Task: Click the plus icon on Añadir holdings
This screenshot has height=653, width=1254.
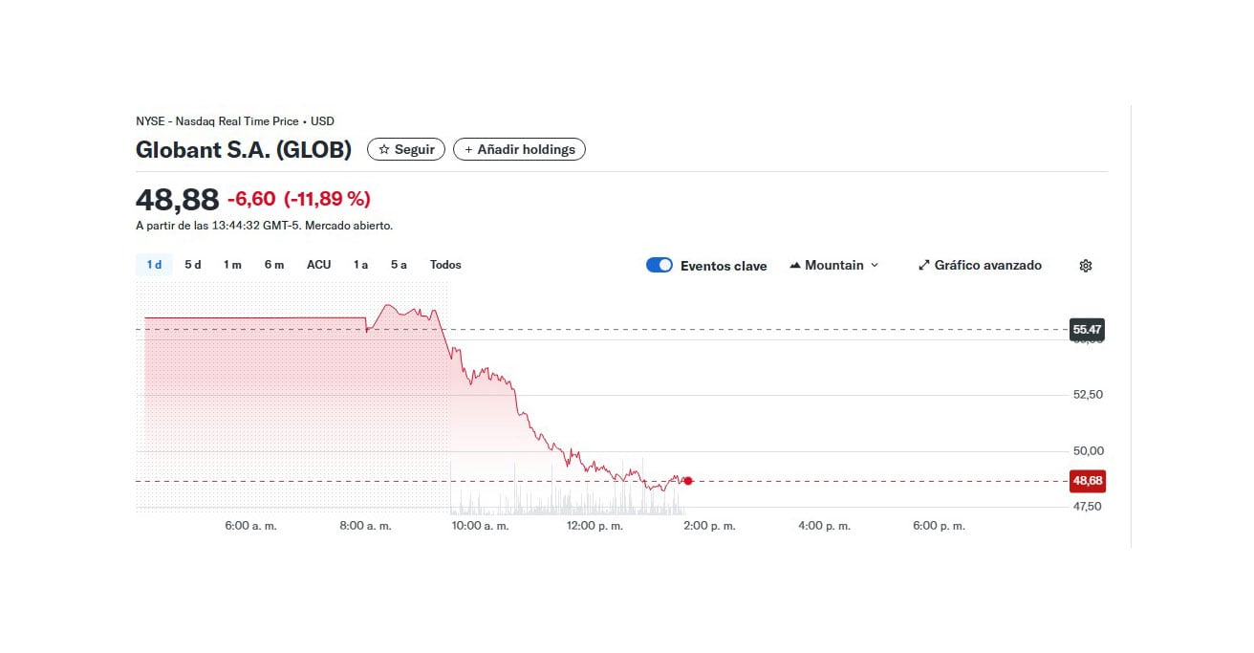Action: 467,149
